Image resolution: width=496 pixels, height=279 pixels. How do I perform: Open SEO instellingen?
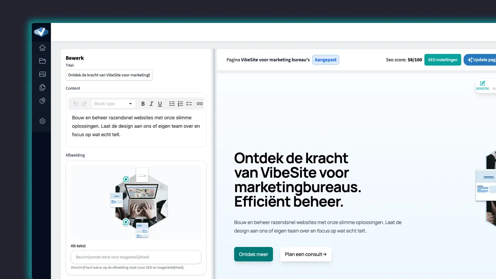pos(442,60)
